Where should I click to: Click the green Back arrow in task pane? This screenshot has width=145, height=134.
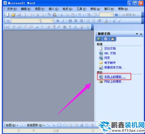pyautogui.click(x=99, y=39)
